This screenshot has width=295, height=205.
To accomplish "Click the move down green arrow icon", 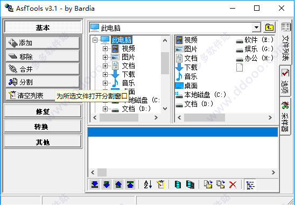I will (x=107, y=185).
